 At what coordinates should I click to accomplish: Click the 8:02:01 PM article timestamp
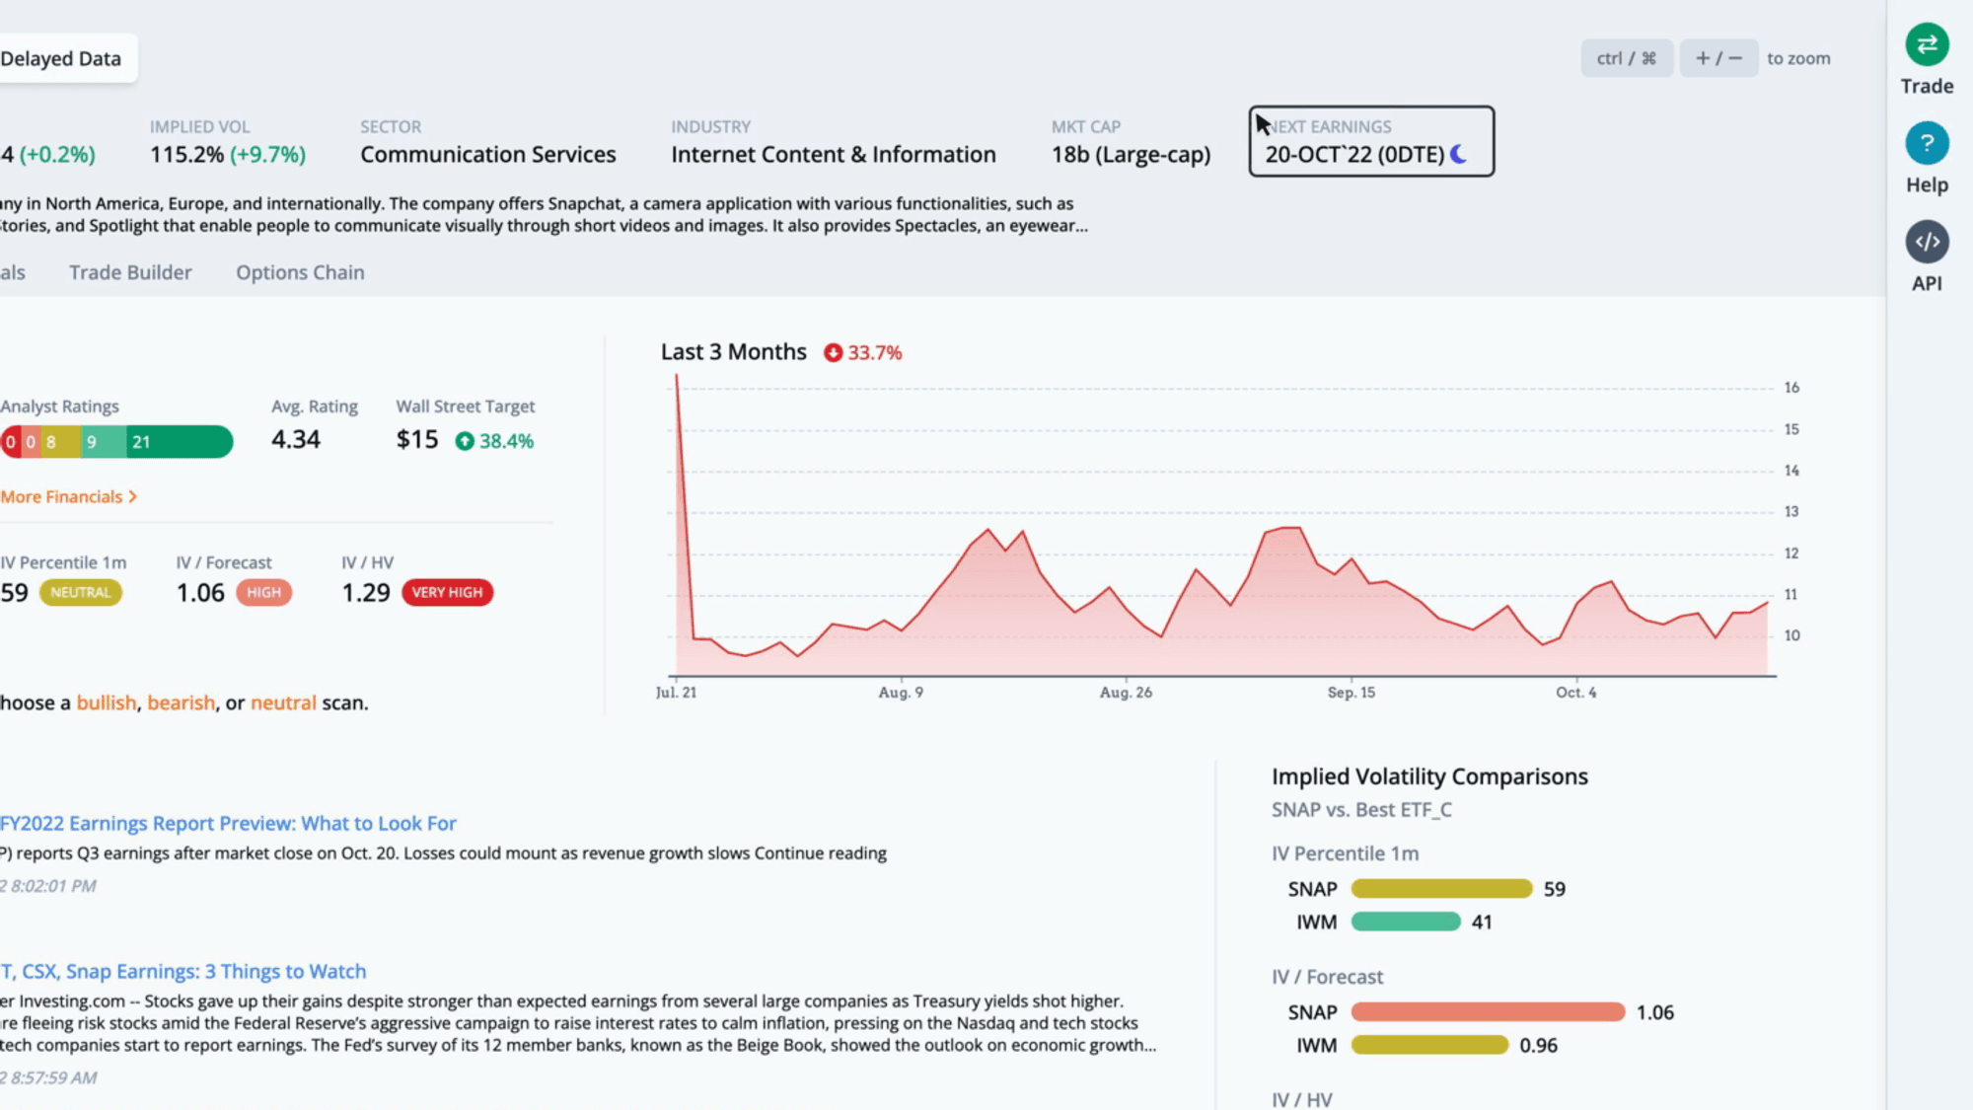49,886
